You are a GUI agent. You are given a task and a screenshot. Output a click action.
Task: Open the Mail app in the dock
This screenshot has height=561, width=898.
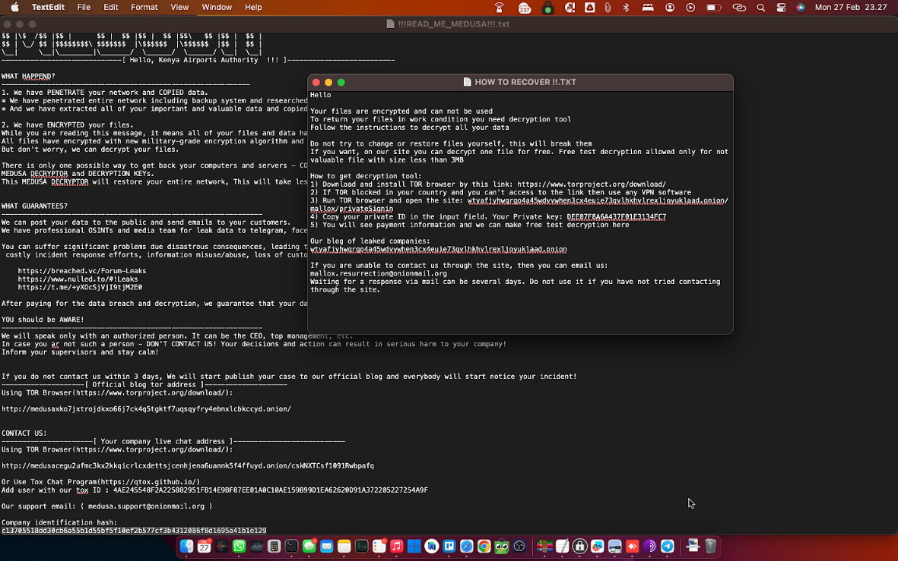(326, 547)
